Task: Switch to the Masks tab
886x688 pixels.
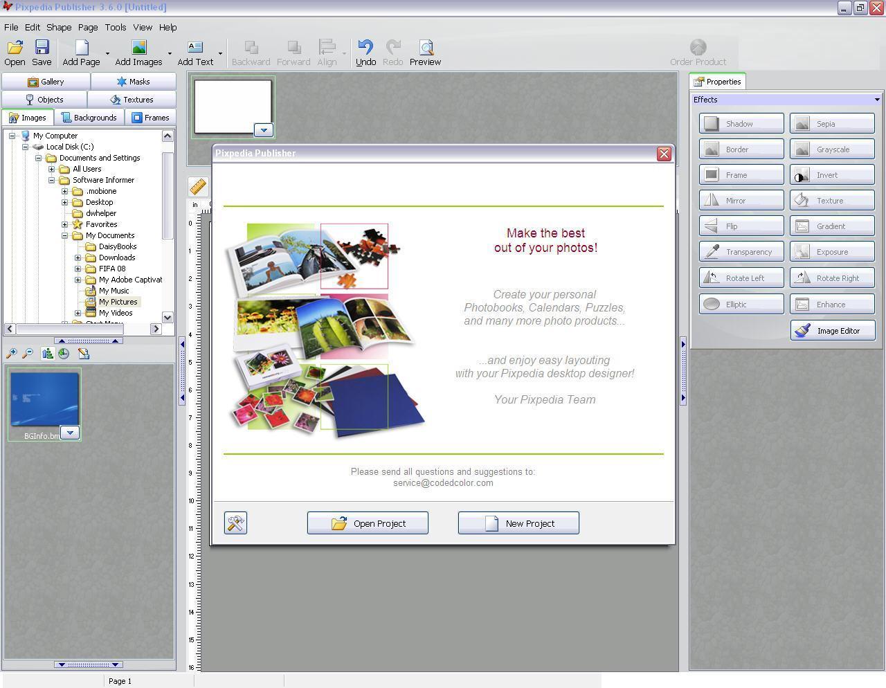Action: [x=133, y=82]
